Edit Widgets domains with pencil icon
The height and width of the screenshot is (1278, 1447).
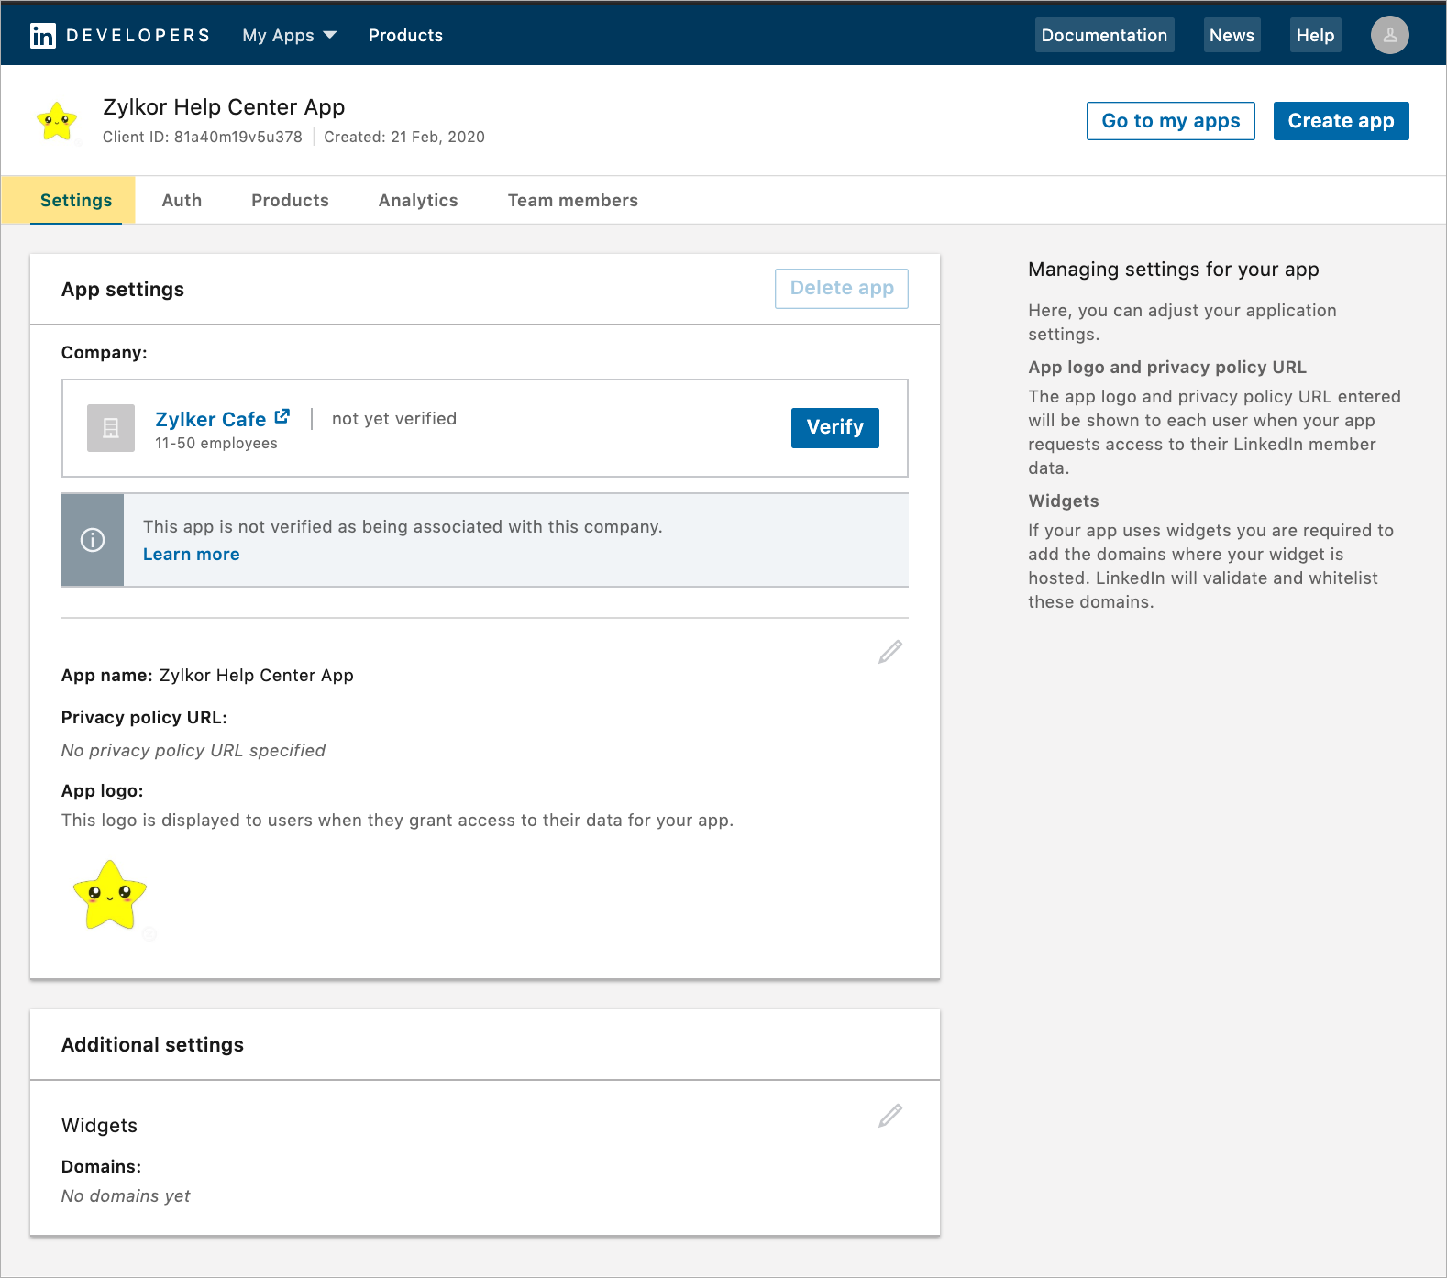pos(889,1116)
